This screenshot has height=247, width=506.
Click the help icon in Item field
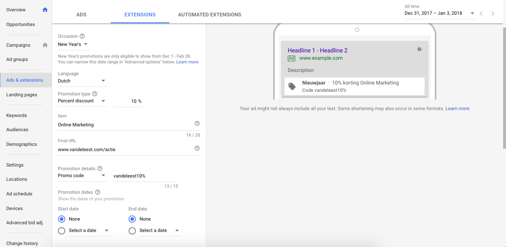click(197, 123)
